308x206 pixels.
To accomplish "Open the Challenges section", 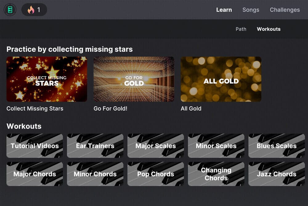I will click(285, 10).
